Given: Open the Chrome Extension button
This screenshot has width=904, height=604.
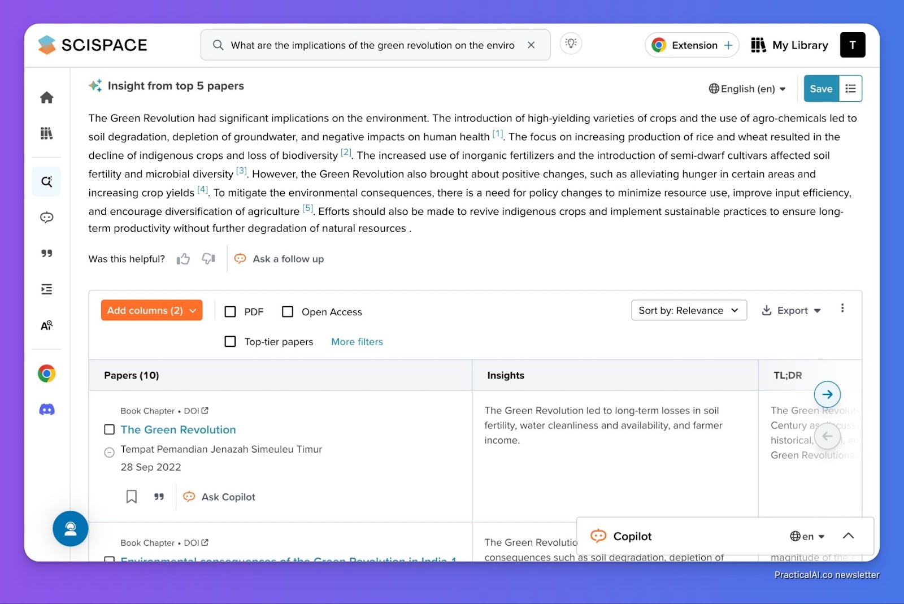Looking at the screenshot, I should [x=692, y=45].
